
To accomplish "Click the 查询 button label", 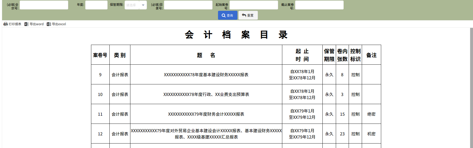I will [x=230, y=16].
